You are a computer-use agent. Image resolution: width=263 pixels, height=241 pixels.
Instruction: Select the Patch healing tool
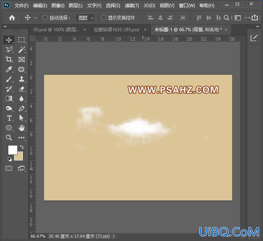point(21,69)
